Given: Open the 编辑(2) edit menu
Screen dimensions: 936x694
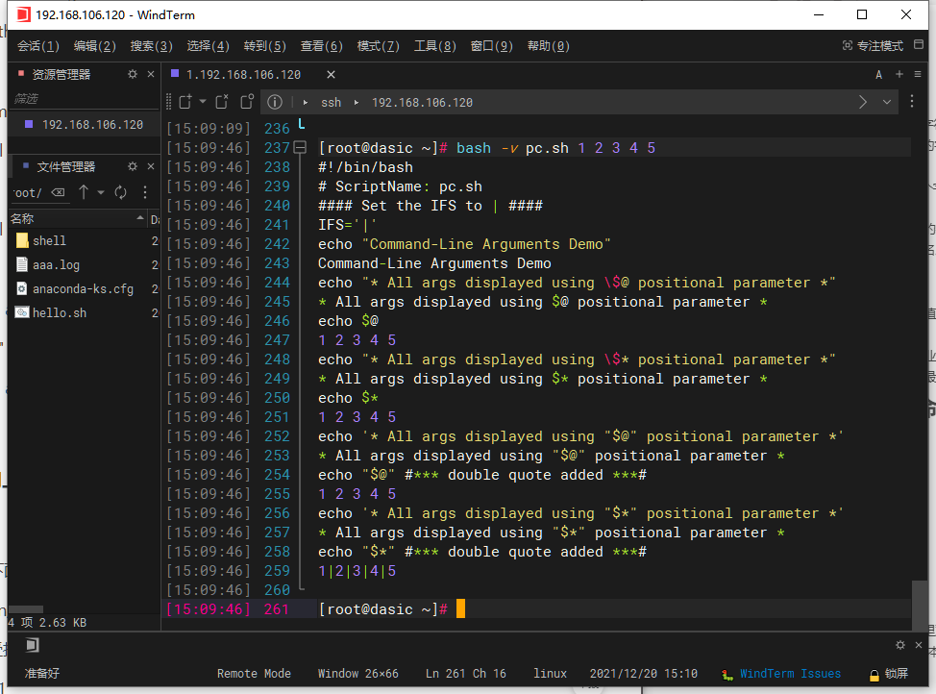Looking at the screenshot, I should 95,46.
